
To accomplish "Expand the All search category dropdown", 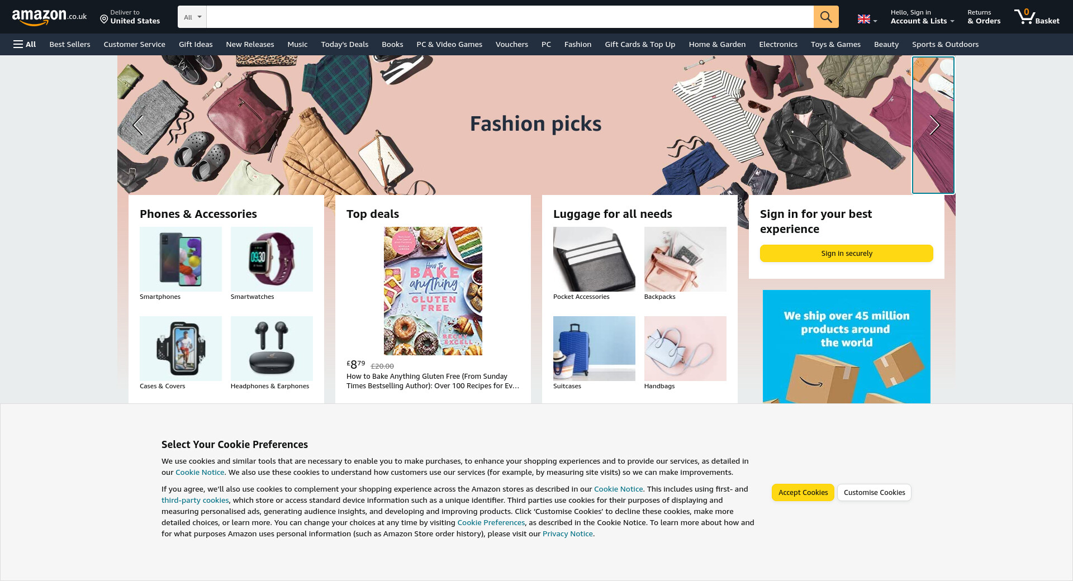I will click(192, 17).
